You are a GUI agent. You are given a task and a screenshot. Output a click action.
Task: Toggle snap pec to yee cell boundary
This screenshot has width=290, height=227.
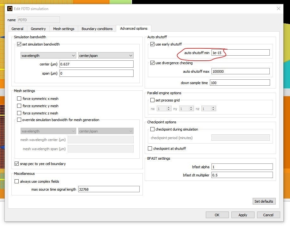(x=17, y=164)
